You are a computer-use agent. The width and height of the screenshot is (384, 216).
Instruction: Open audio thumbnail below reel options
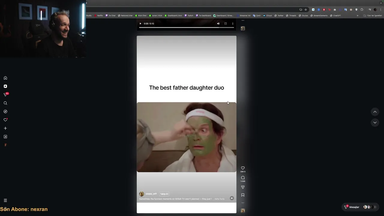[243, 211]
